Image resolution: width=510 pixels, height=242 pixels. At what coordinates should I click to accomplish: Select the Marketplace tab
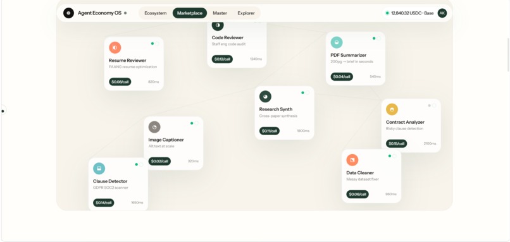190,13
